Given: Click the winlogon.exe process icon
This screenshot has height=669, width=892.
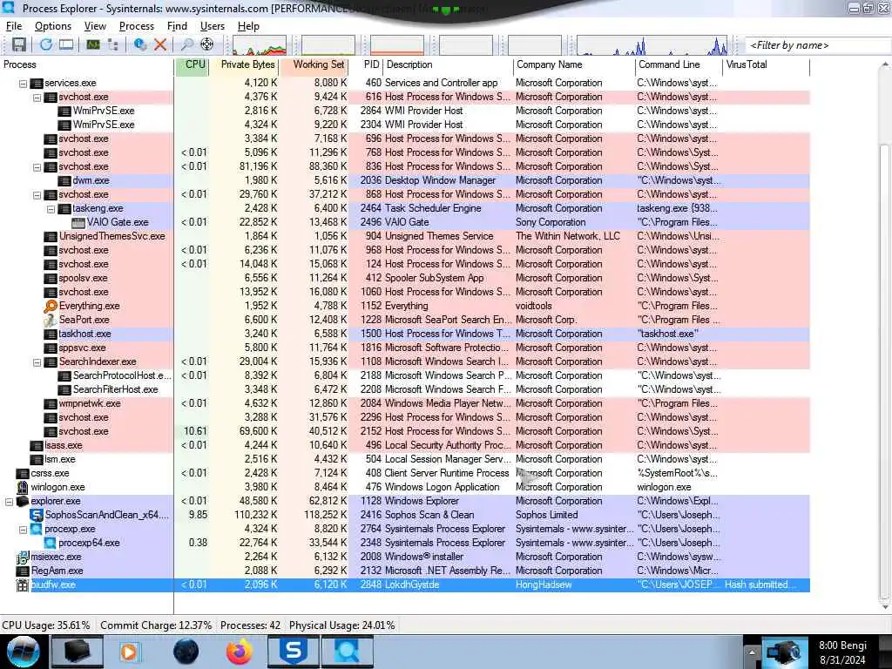Looking at the screenshot, I should point(22,487).
